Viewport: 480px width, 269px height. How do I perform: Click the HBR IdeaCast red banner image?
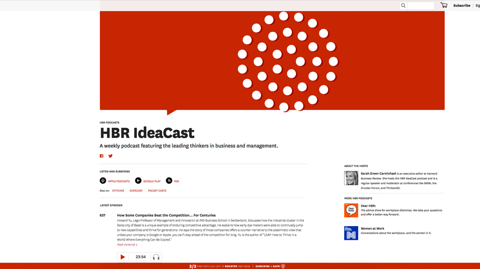(272, 61)
